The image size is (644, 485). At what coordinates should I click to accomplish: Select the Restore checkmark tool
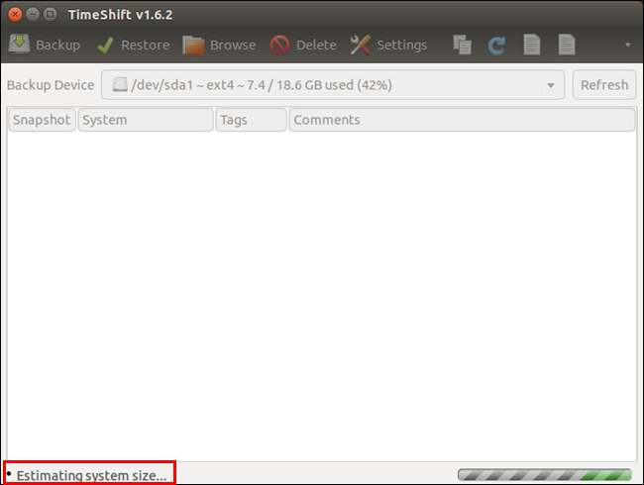tap(106, 46)
